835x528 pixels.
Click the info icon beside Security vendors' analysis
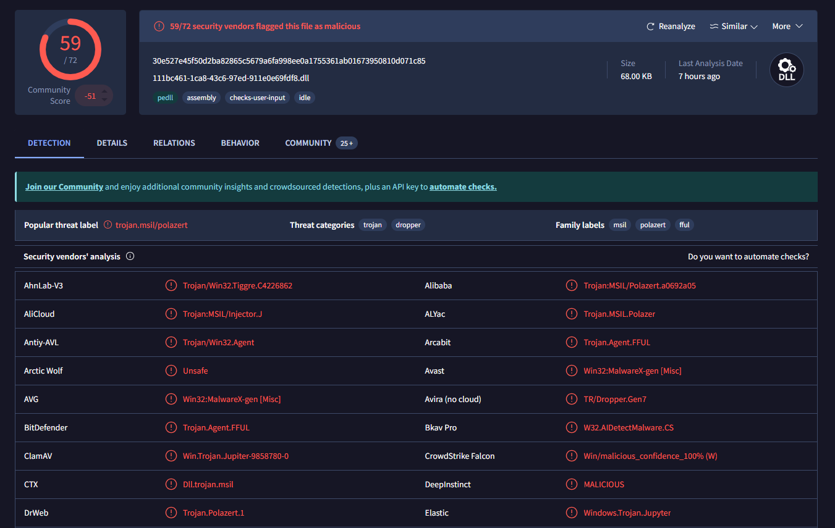click(x=130, y=256)
